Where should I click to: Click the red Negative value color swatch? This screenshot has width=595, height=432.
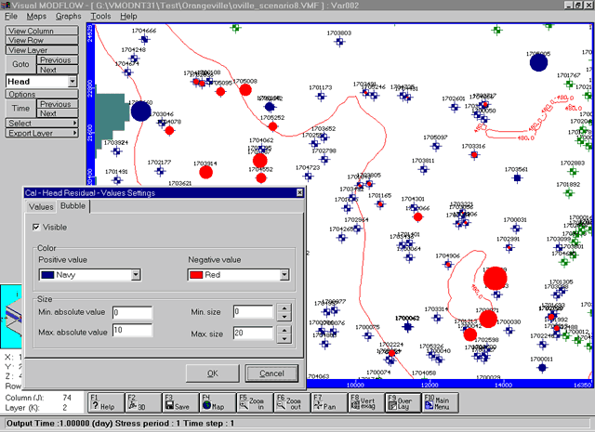coord(196,275)
